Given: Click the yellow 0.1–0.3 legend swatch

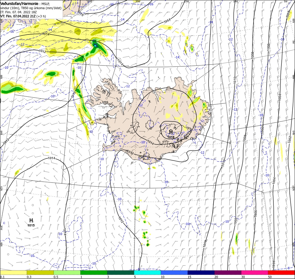Looking at the screenshot, I should pos(13,273).
